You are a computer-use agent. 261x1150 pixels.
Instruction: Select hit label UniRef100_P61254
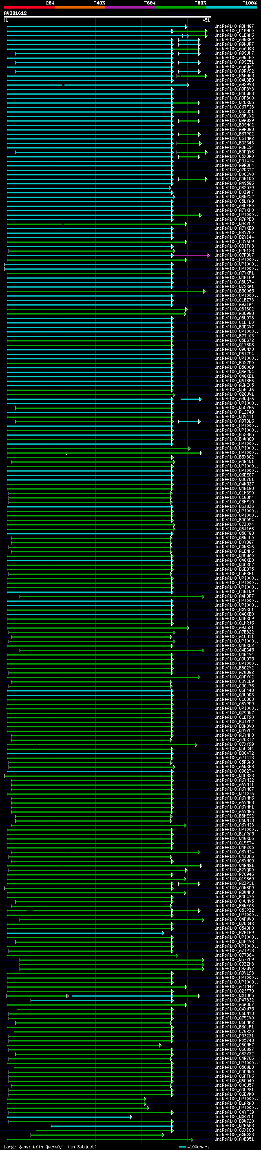234,354
